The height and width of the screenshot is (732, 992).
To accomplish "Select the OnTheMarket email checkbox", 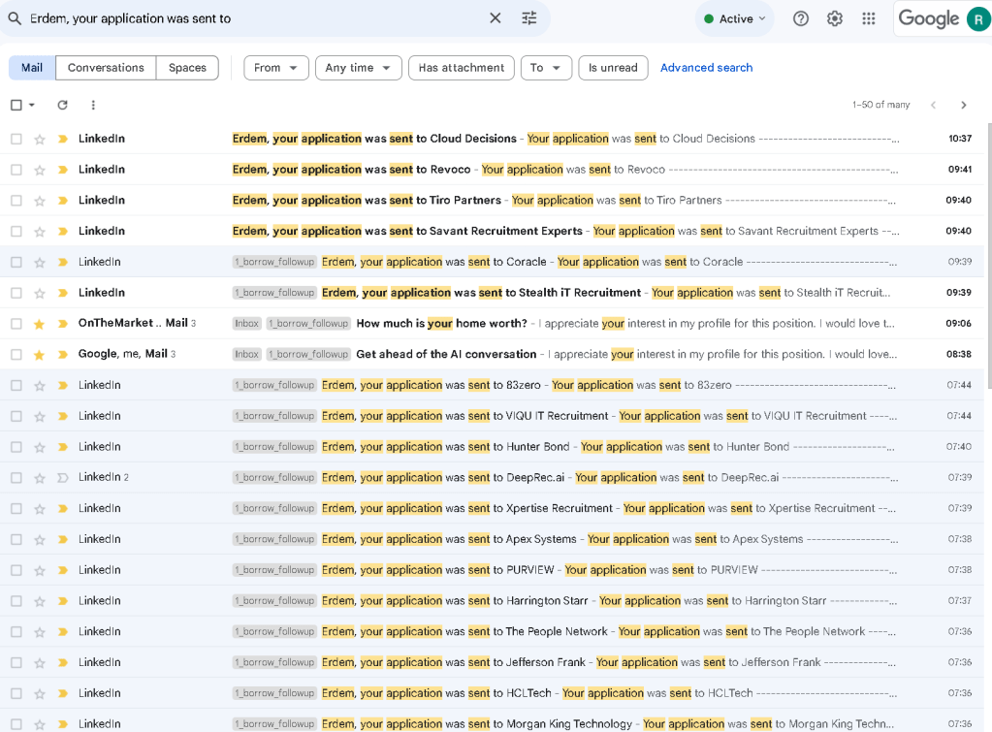I will (16, 324).
